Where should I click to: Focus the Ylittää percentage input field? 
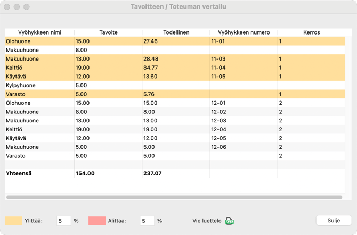(63, 221)
